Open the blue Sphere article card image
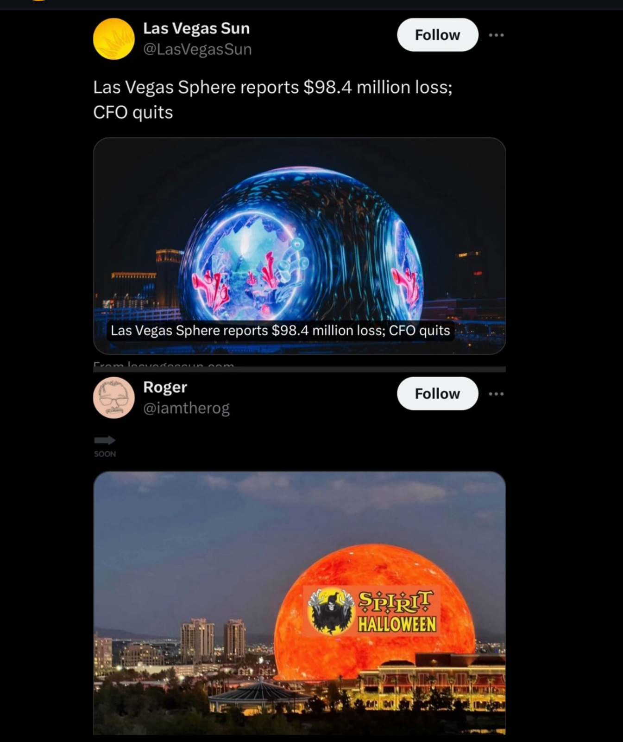 pos(299,246)
